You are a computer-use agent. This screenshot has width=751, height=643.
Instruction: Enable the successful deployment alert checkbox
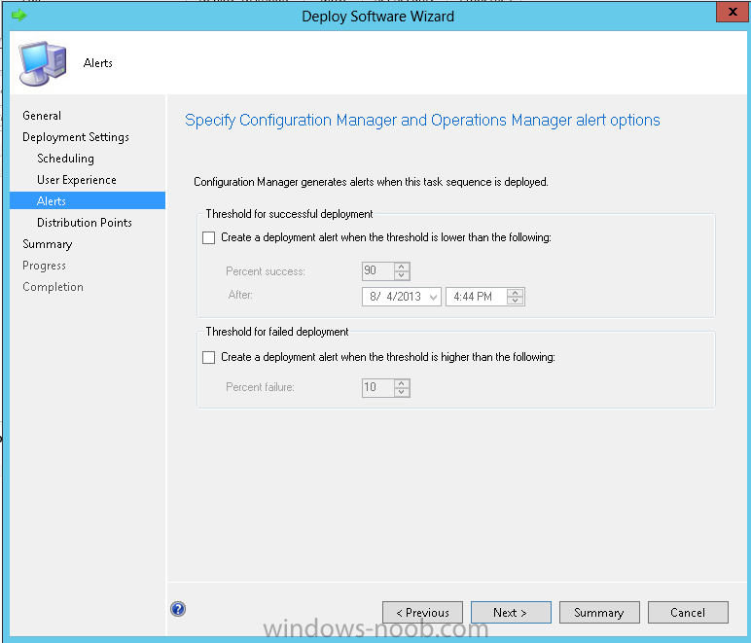click(x=208, y=237)
